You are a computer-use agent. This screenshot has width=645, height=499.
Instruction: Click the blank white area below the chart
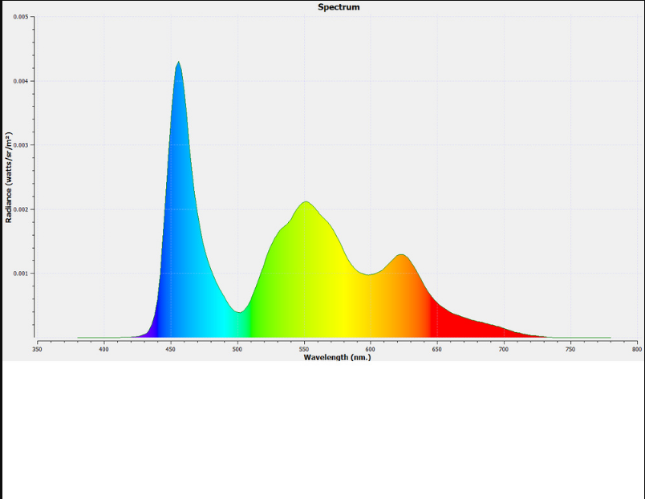pyautogui.click(x=321, y=433)
